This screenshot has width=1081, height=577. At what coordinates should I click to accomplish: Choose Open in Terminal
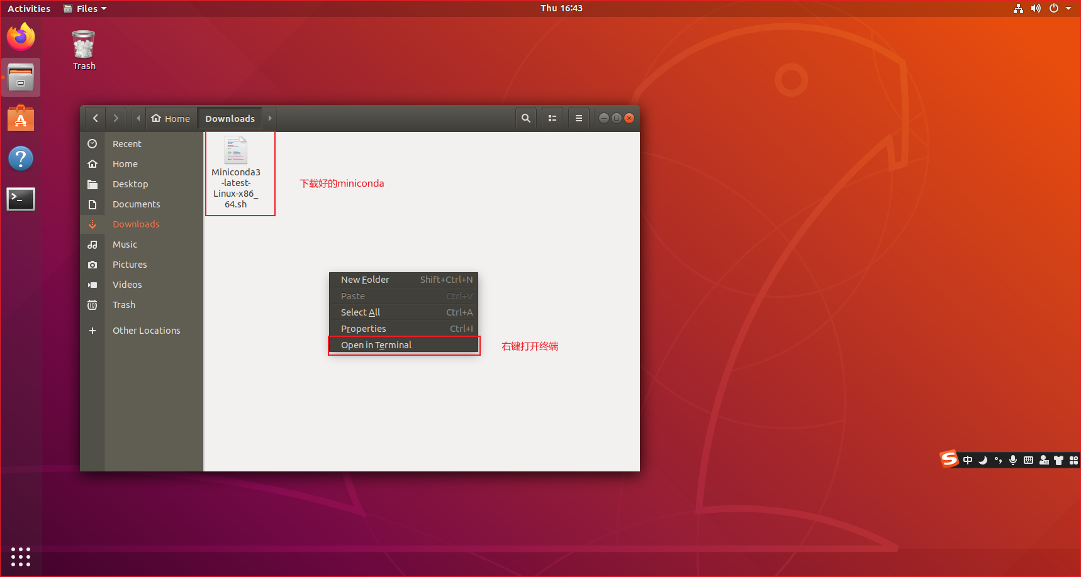click(404, 345)
